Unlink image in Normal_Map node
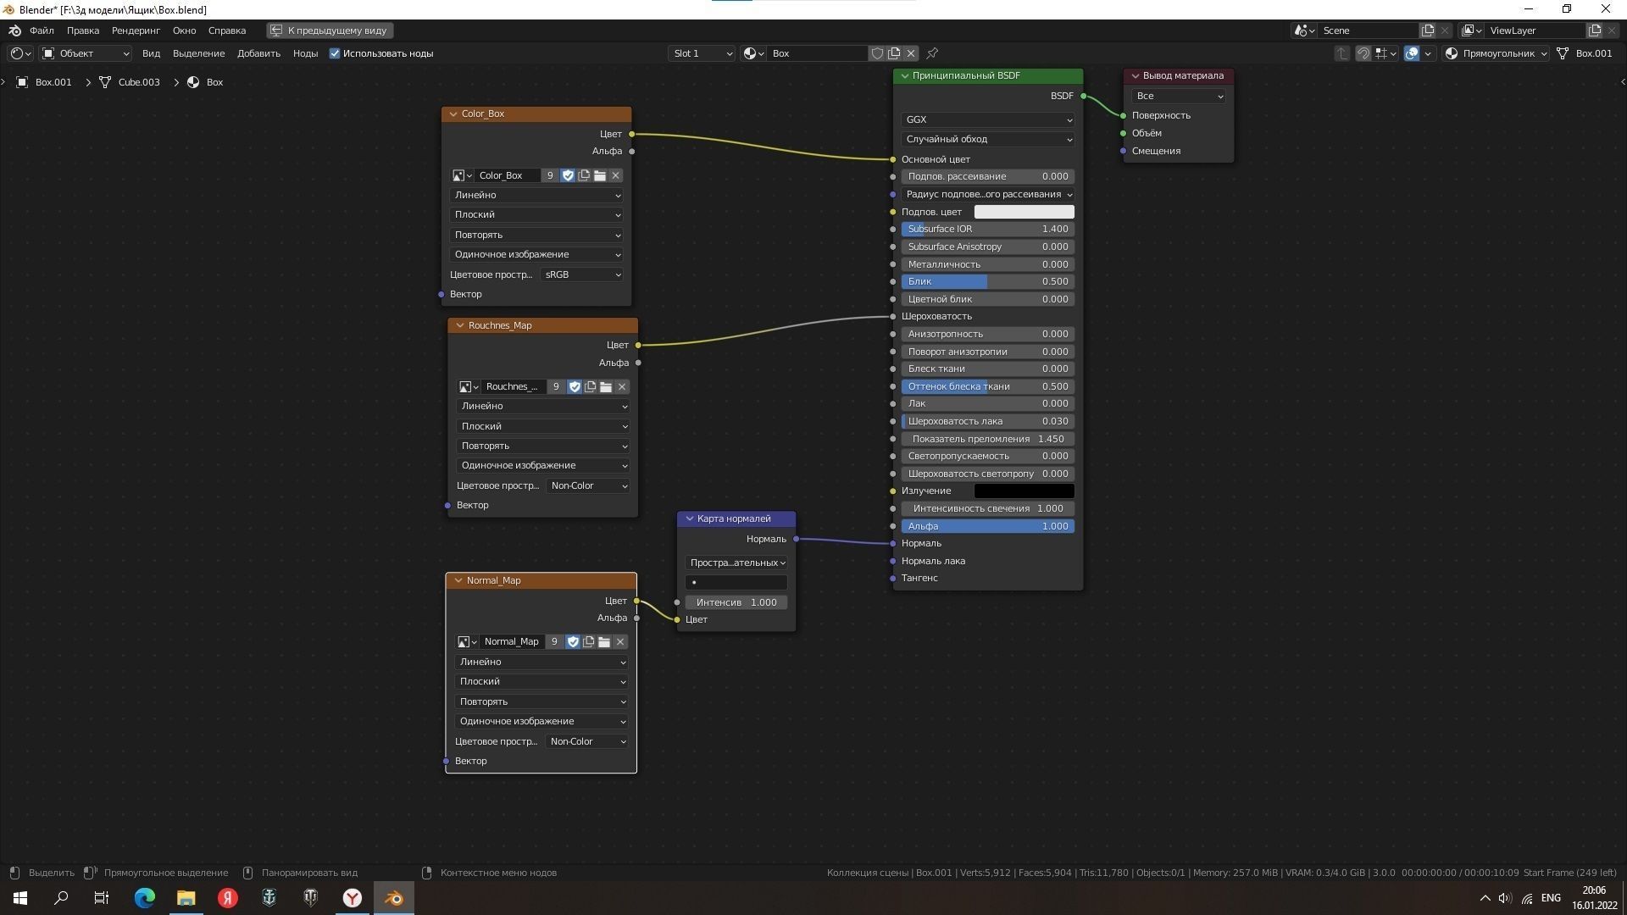 click(x=620, y=642)
